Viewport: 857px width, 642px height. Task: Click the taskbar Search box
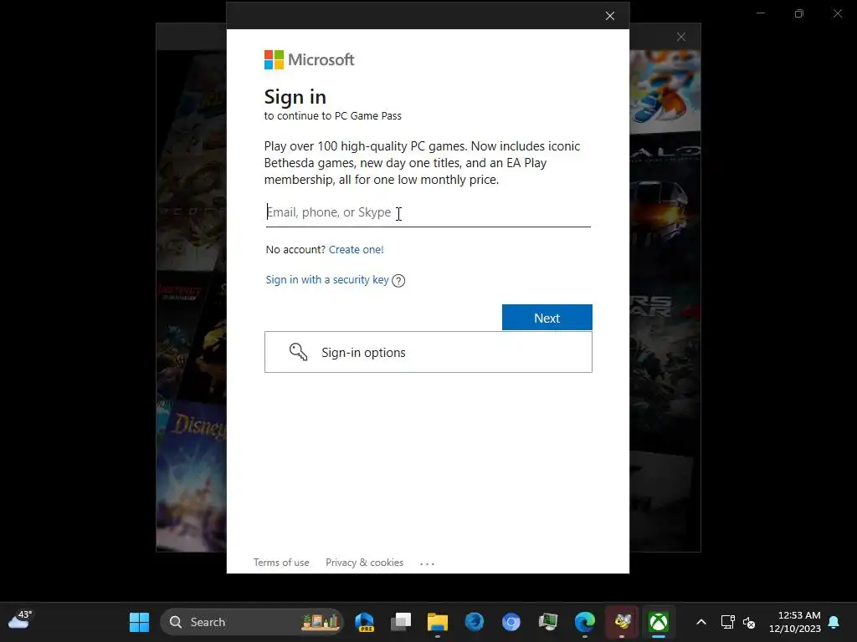252,622
